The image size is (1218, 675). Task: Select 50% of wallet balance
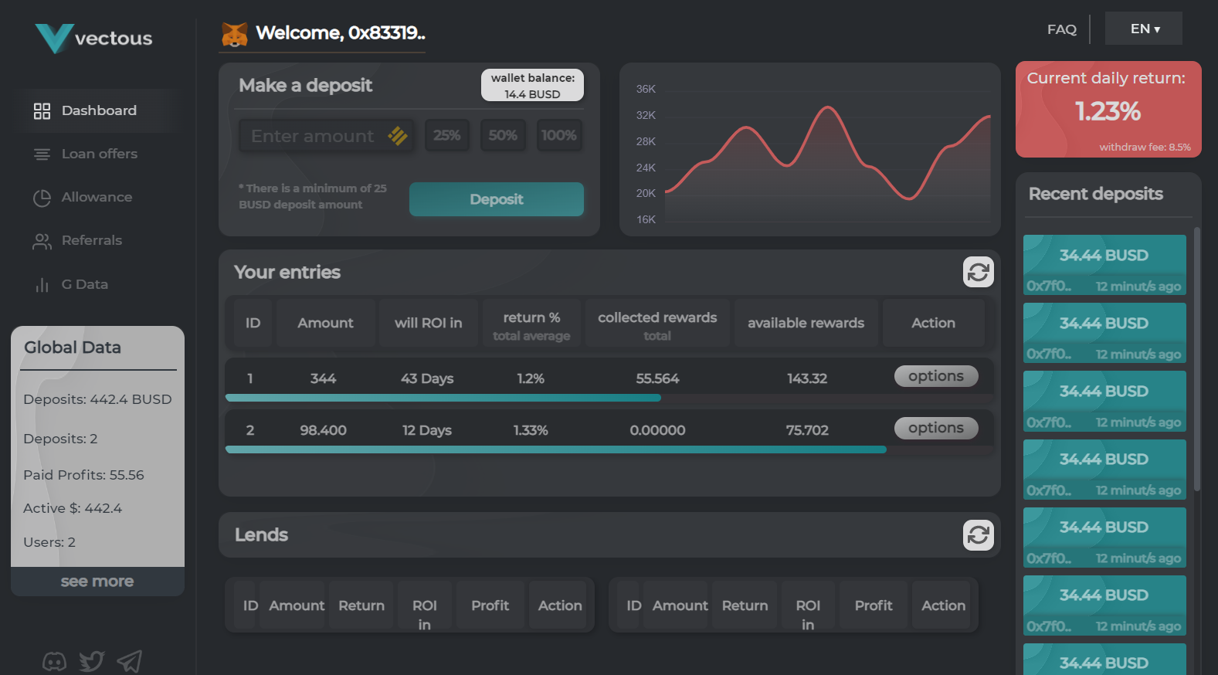[503, 135]
